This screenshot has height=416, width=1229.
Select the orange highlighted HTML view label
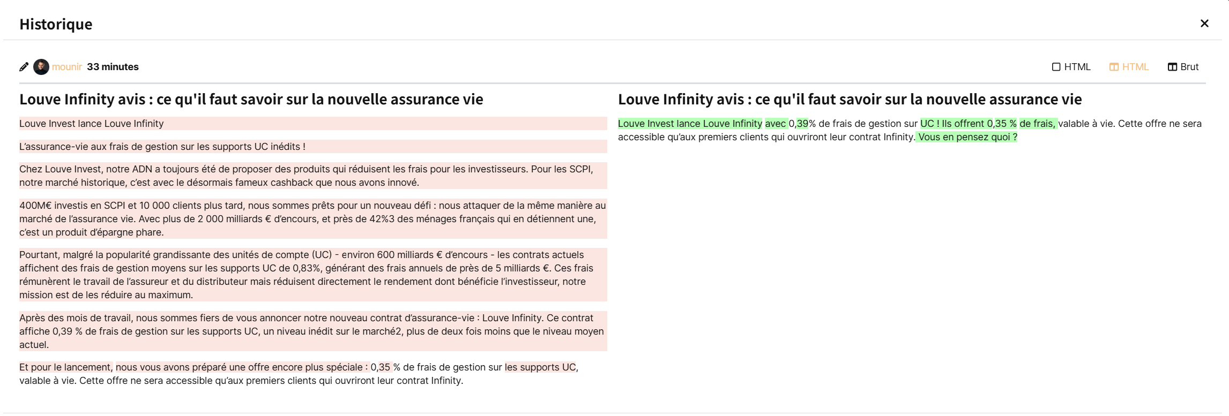pos(1135,67)
